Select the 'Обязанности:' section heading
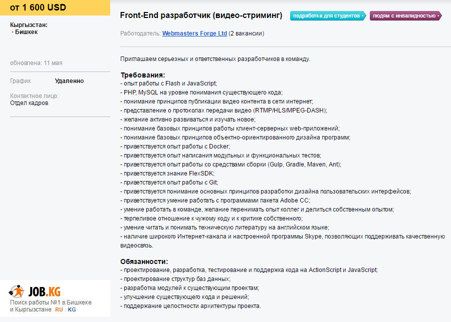Image resolution: width=451 pixels, height=322 pixels. pyautogui.click(x=144, y=261)
